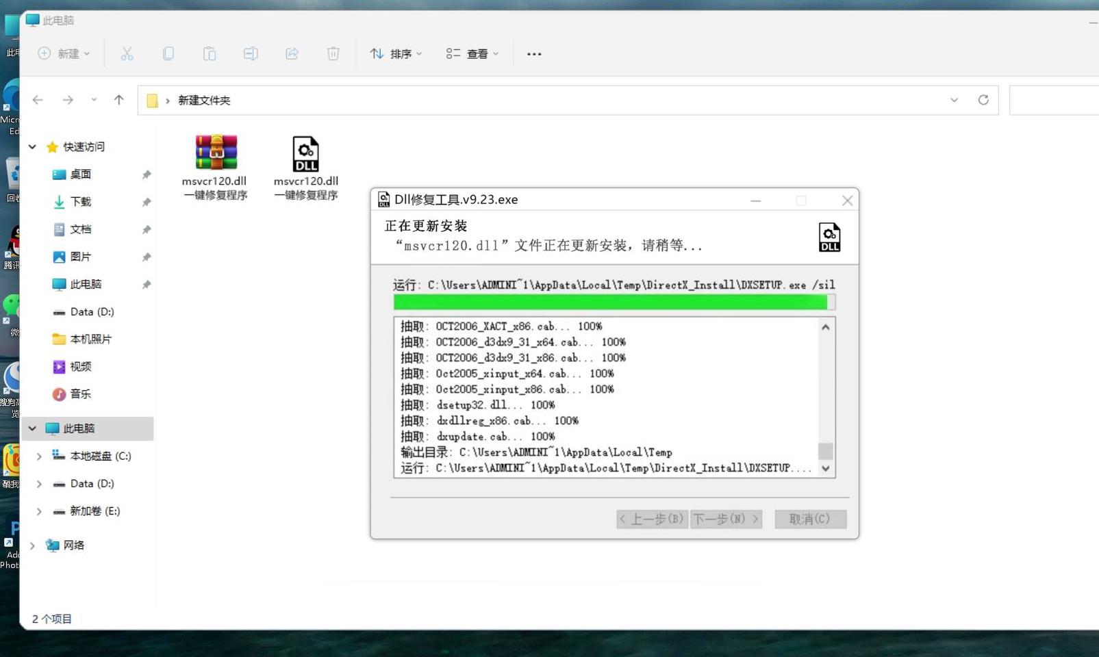Select the msvcr120.dll DLL repair program icon

point(306,153)
